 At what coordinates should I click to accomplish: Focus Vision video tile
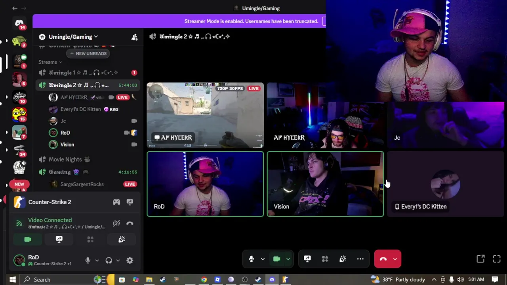(x=326, y=184)
